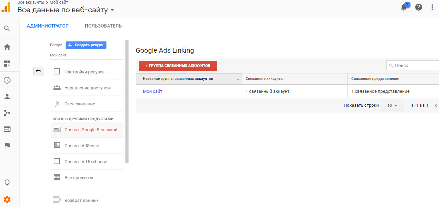Click the admin column vertical scrollbar
This screenshot has width=439, height=207.
point(127,102)
